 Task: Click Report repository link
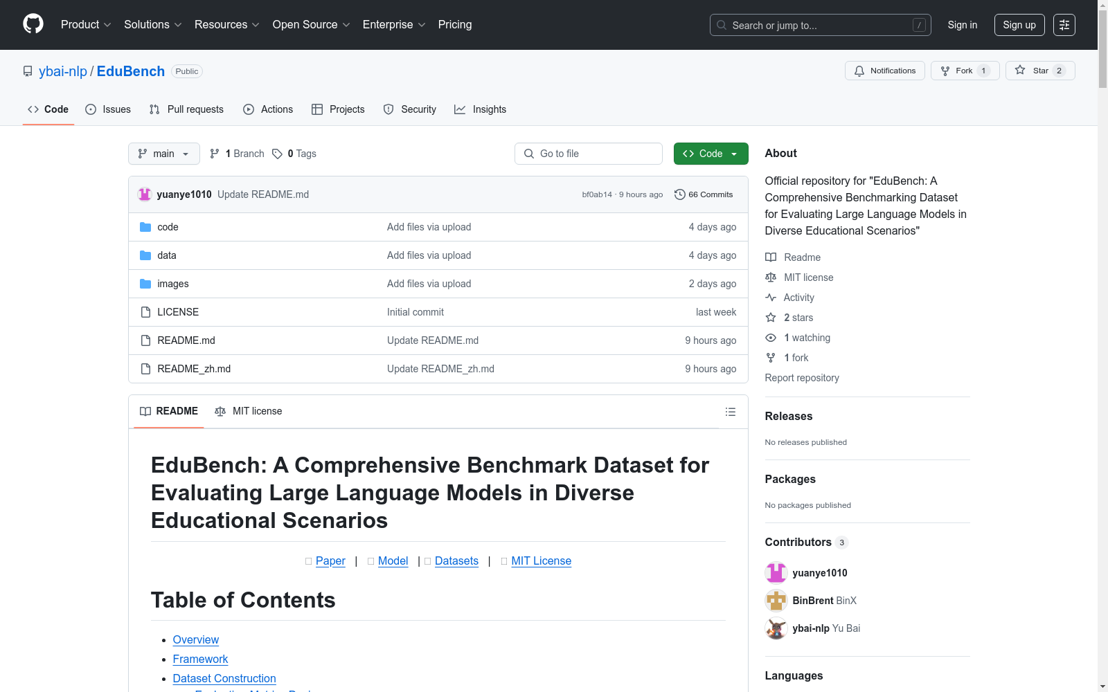802,378
